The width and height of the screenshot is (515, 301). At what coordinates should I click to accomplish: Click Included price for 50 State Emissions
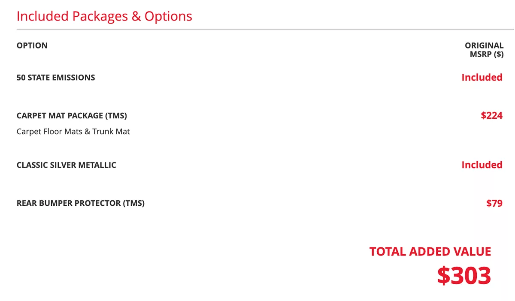click(x=482, y=78)
